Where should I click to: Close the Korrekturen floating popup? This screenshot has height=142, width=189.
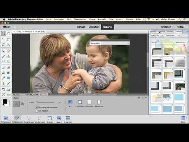(x=91, y=41)
